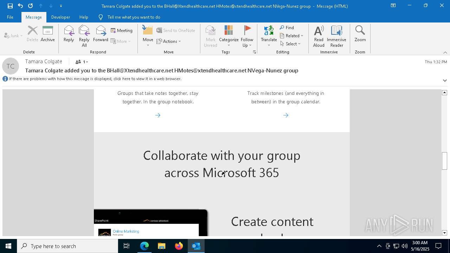Open the Move folder dropdown
The height and width of the screenshot is (253, 450).
coord(148,36)
